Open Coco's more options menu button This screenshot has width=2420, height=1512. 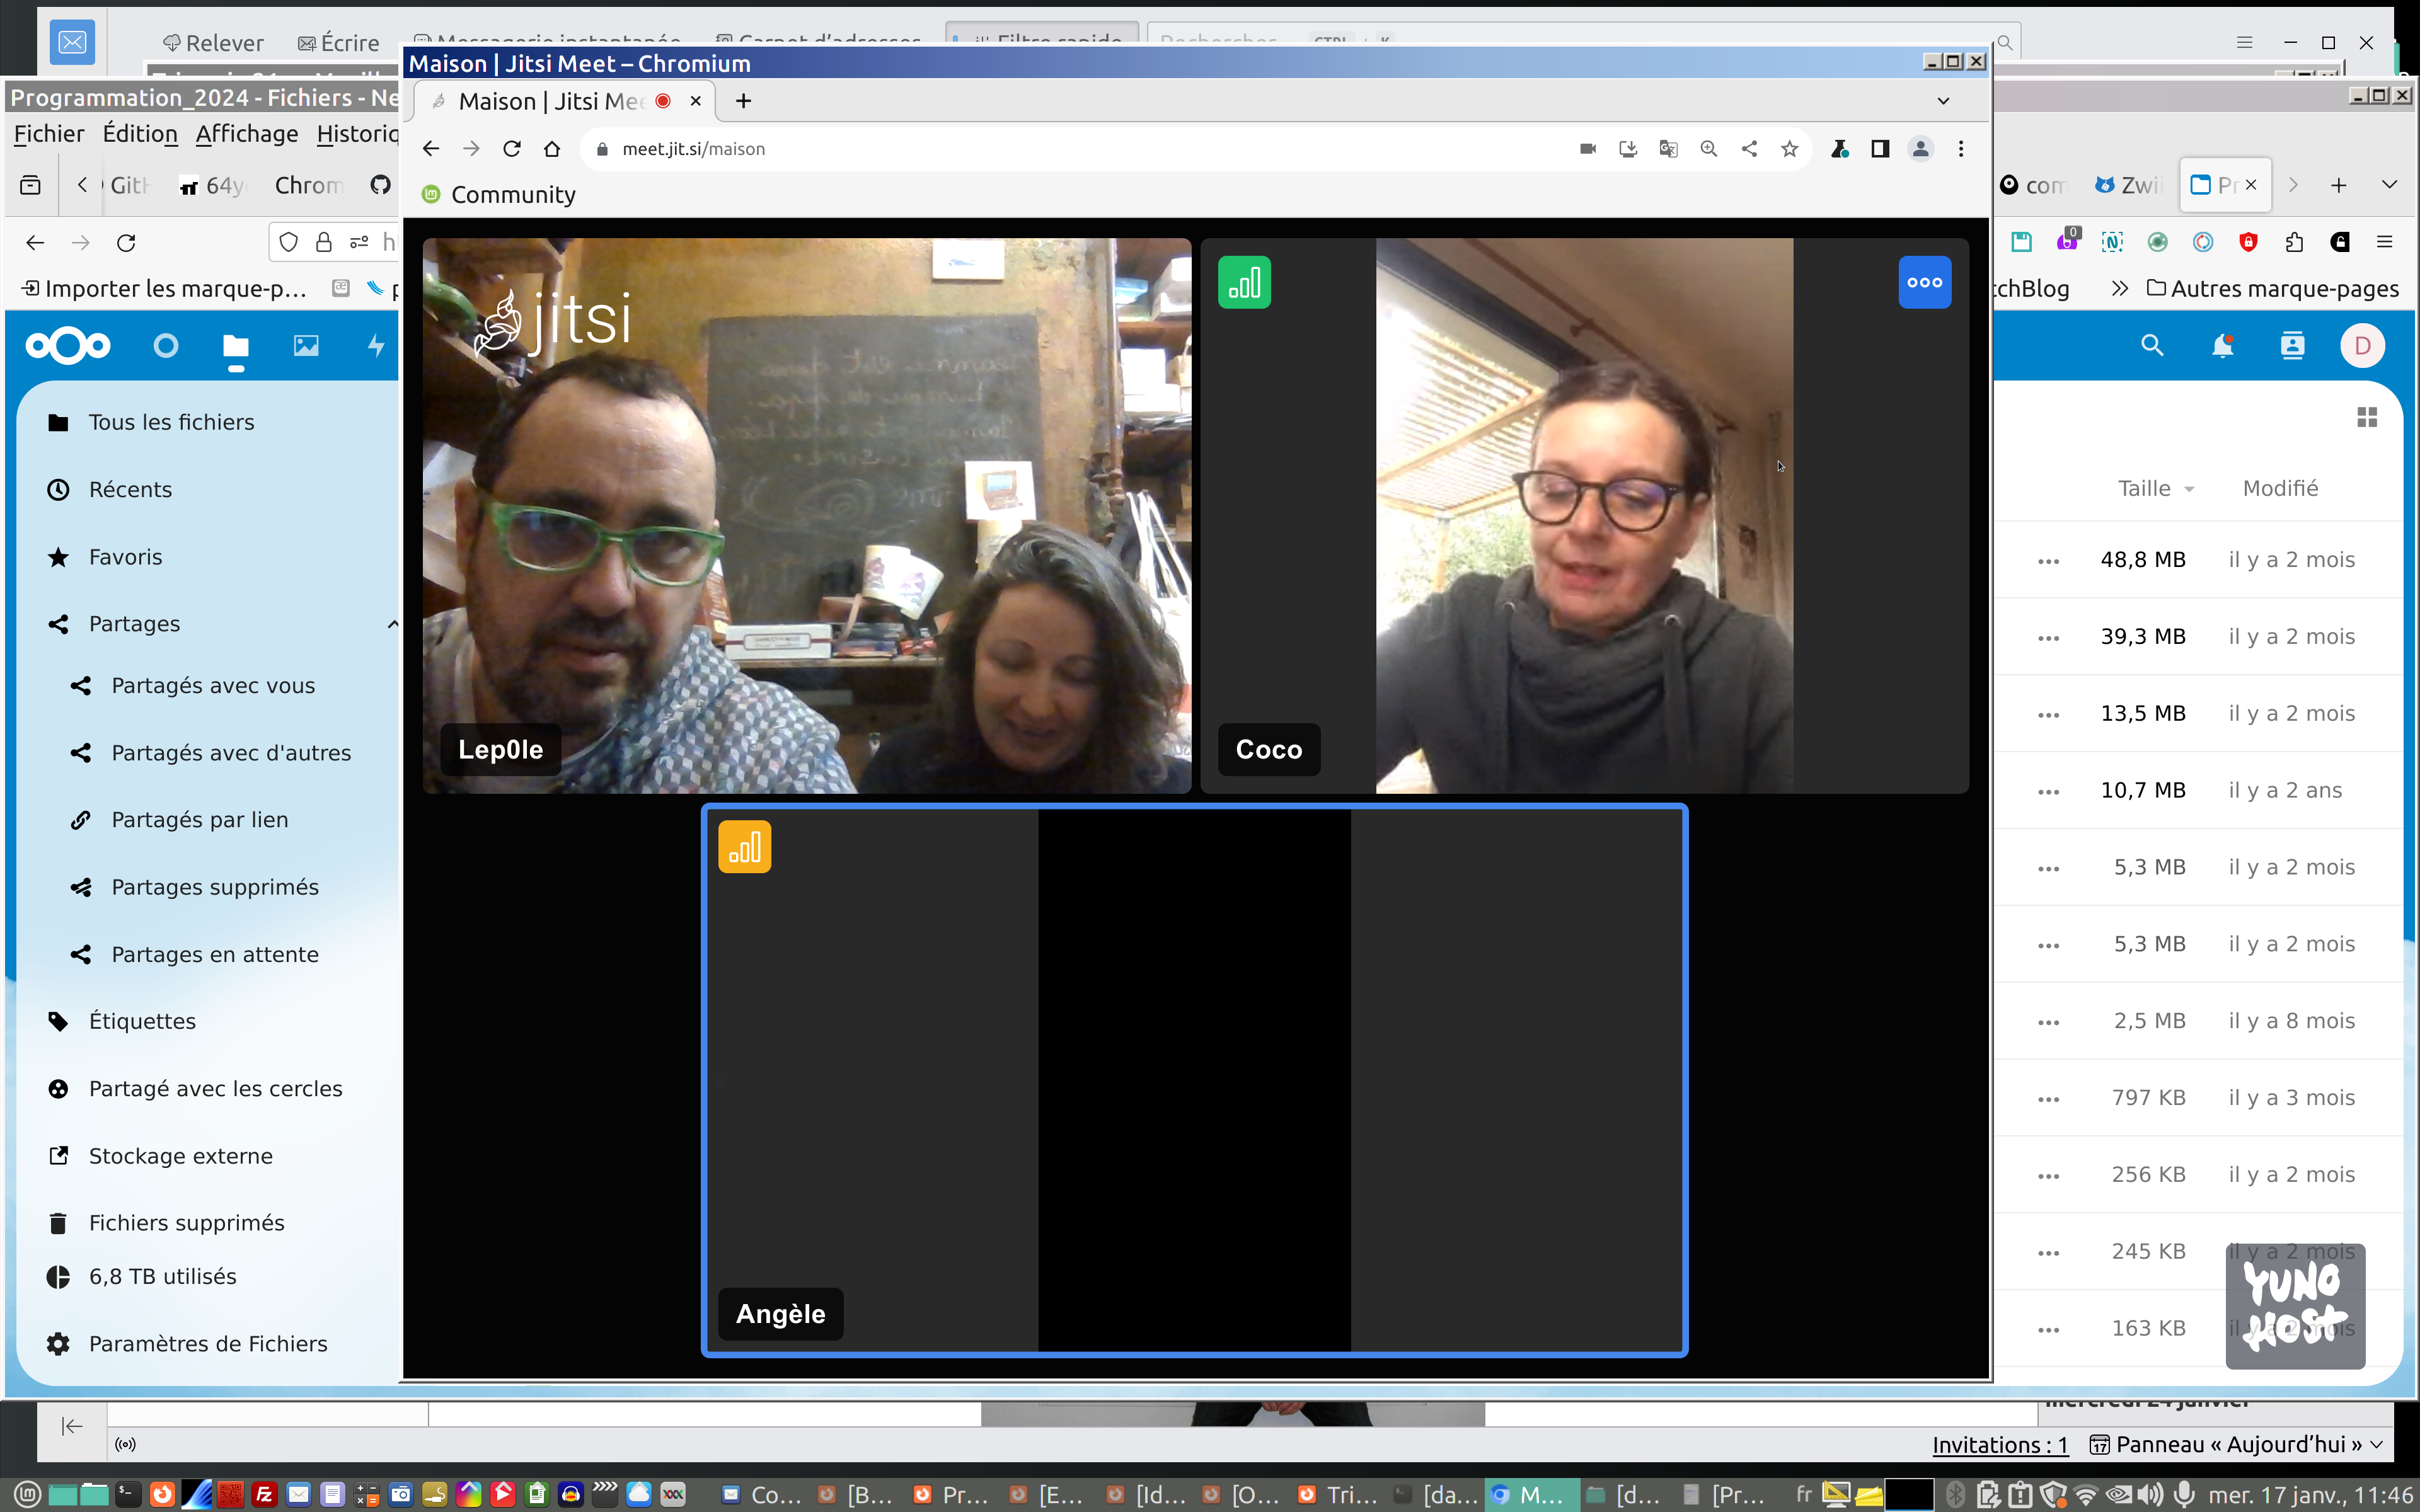coord(1924,283)
